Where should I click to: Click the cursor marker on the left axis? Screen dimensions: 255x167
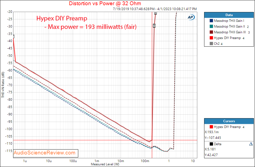13,36
